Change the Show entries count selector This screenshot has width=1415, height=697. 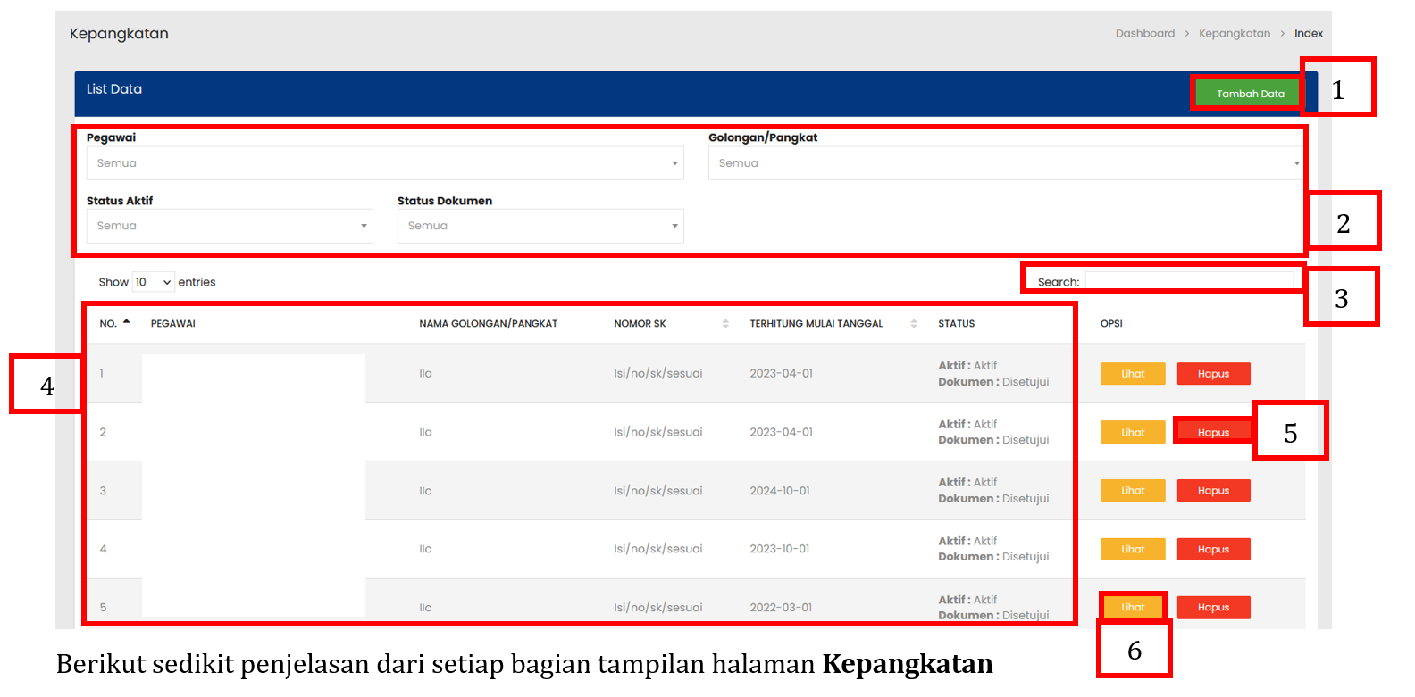pyautogui.click(x=153, y=282)
